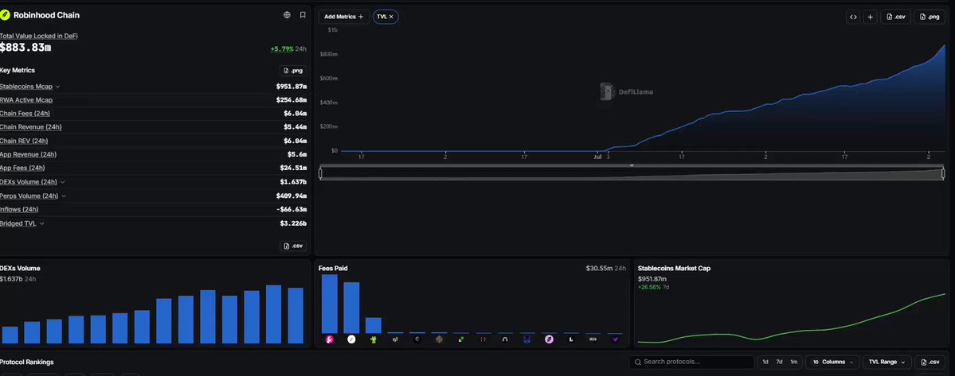The height and width of the screenshot is (376, 955).
Task: Click the -$66.63m inflows value
Action: (291, 210)
